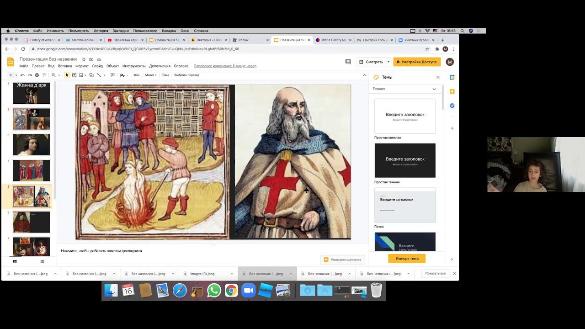Open the Слайд menu
This screenshot has height=329, width=585.
tap(97, 66)
